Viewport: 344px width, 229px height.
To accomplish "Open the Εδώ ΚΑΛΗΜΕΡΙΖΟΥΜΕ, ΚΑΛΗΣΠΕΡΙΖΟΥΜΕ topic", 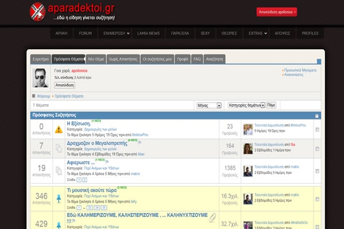I will (x=137, y=215).
